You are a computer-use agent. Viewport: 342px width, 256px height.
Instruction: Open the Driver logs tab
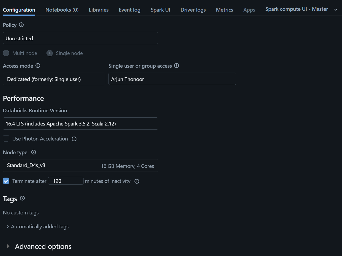[193, 10]
